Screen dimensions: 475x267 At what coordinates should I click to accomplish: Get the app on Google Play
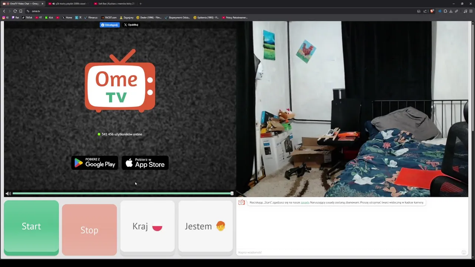click(95, 163)
